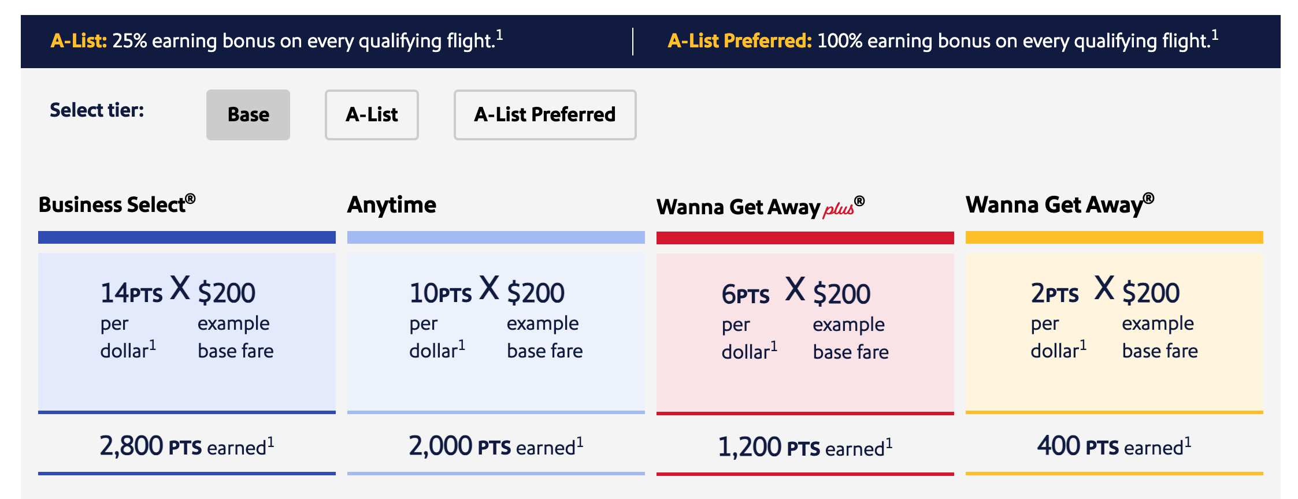The height and width of the screenshot is (499, 1298).
Task: Click the 2,000 PTS earned total
Action: (495, 445)
